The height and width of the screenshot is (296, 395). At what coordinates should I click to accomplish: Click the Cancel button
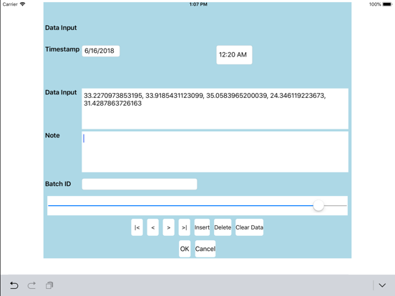(x=205, y=249)
